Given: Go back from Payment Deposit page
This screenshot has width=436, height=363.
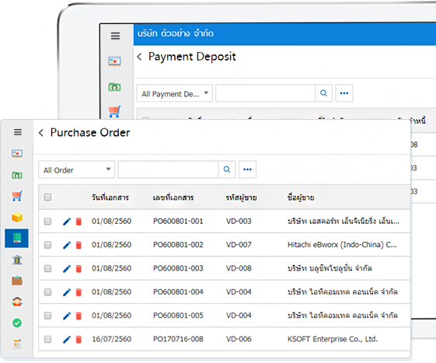Looking at the screenshot, I should tap(140, 57).
